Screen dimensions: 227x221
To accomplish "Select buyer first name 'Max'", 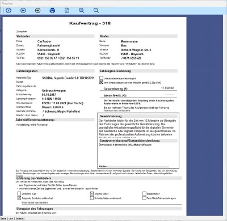I will pyautogui.click(x=124, y=45).
